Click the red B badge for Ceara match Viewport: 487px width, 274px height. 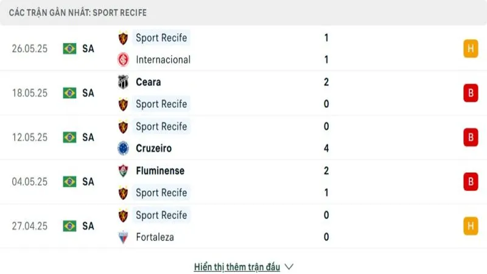click(x=470, y=93)
